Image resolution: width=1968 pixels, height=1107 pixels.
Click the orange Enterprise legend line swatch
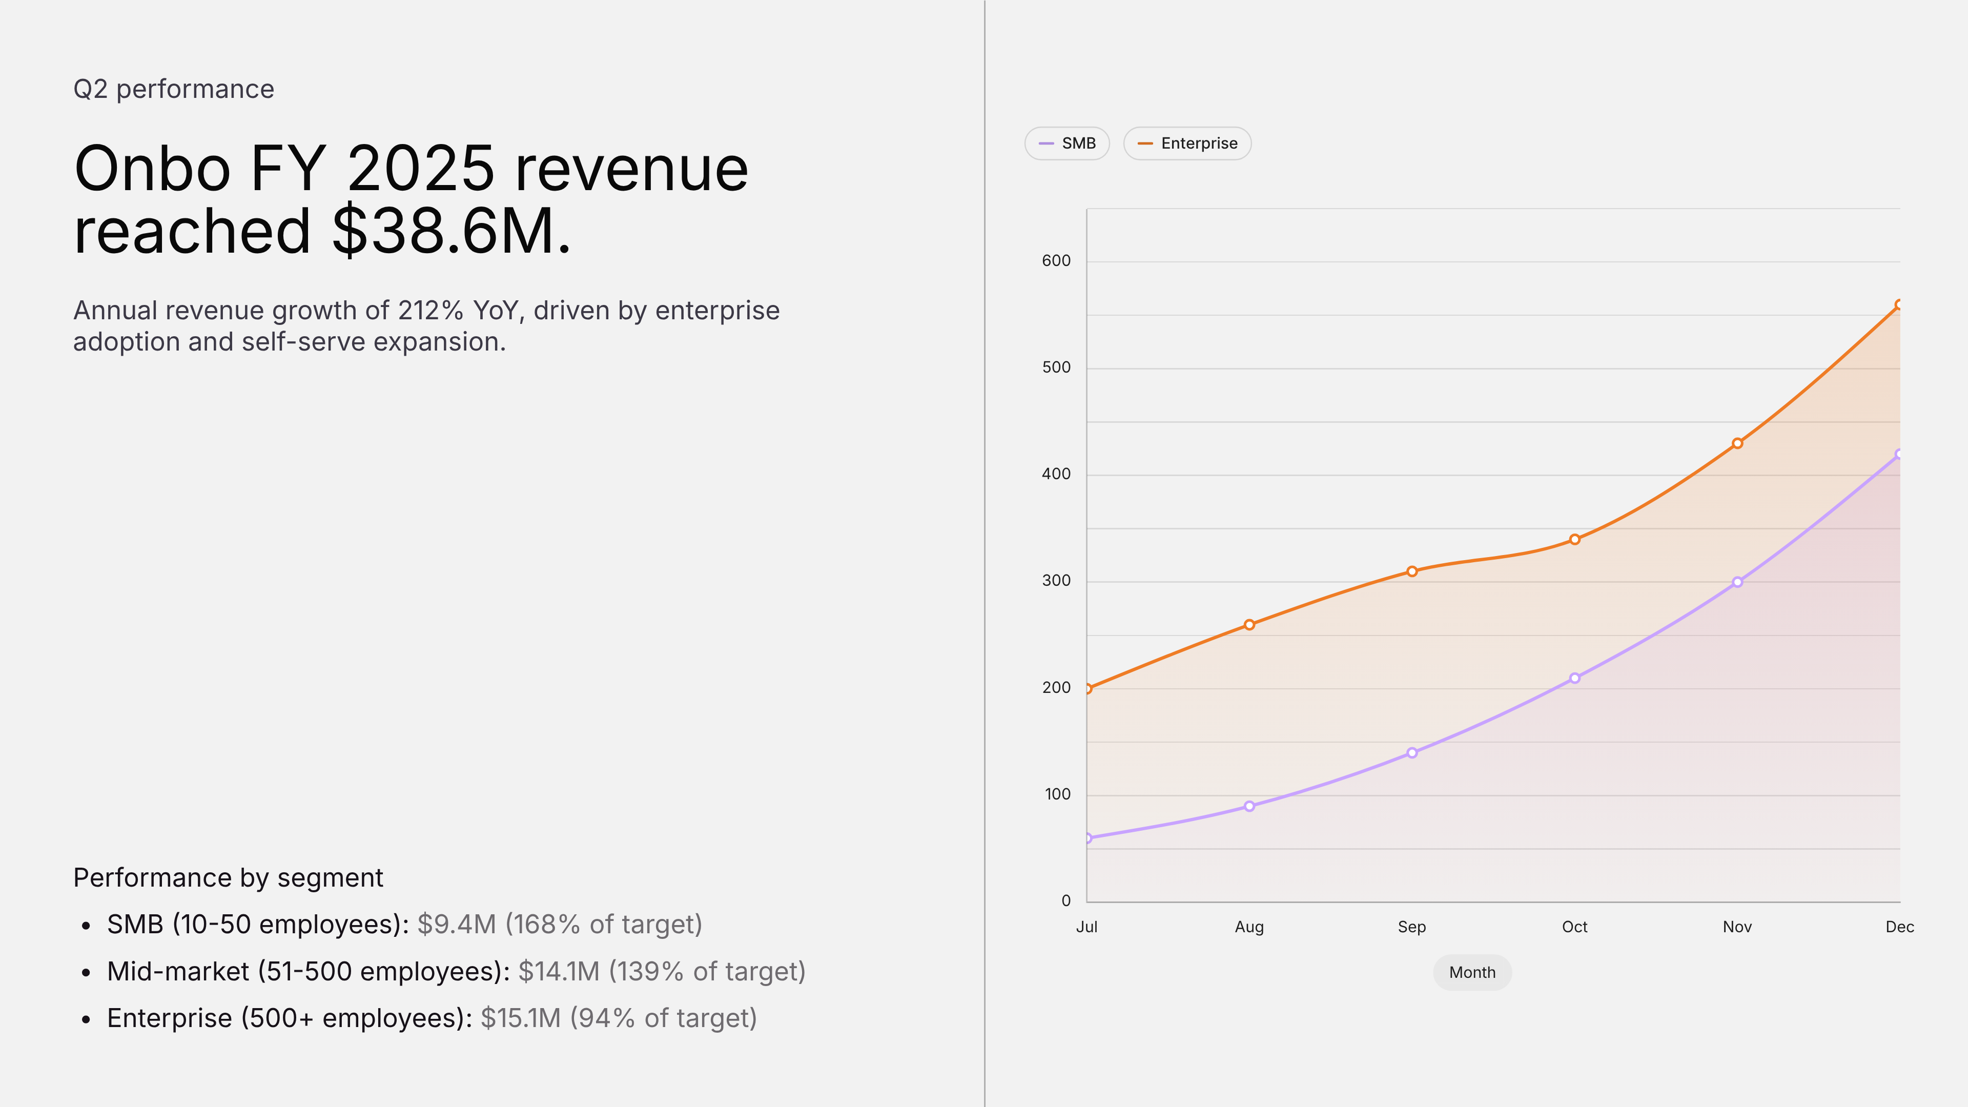1144,143
